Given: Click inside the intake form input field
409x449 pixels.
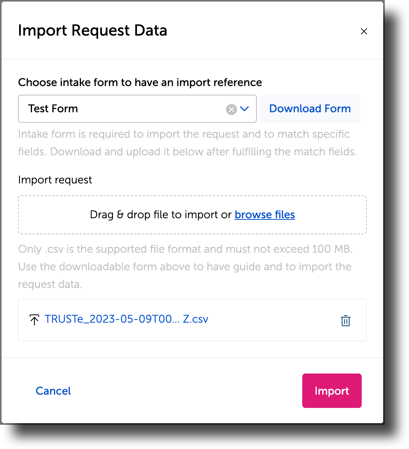Looking at the screenshot, I should (117, 109).
